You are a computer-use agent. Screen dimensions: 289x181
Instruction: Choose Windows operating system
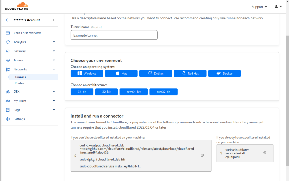(x=87, y=74)
